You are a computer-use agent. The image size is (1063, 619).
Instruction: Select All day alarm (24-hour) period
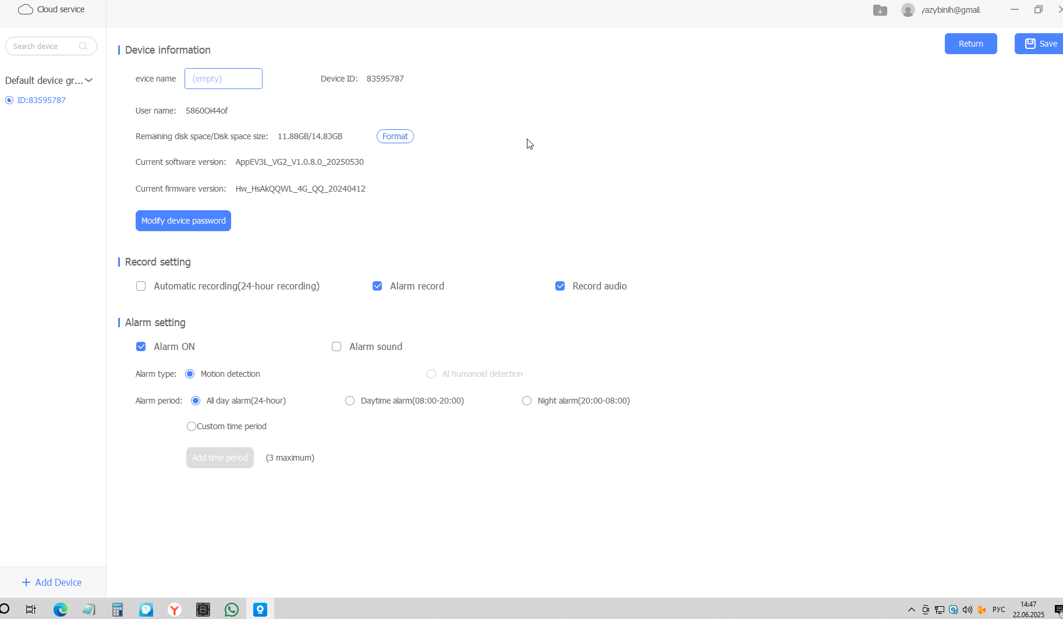[x=196, y=401]
